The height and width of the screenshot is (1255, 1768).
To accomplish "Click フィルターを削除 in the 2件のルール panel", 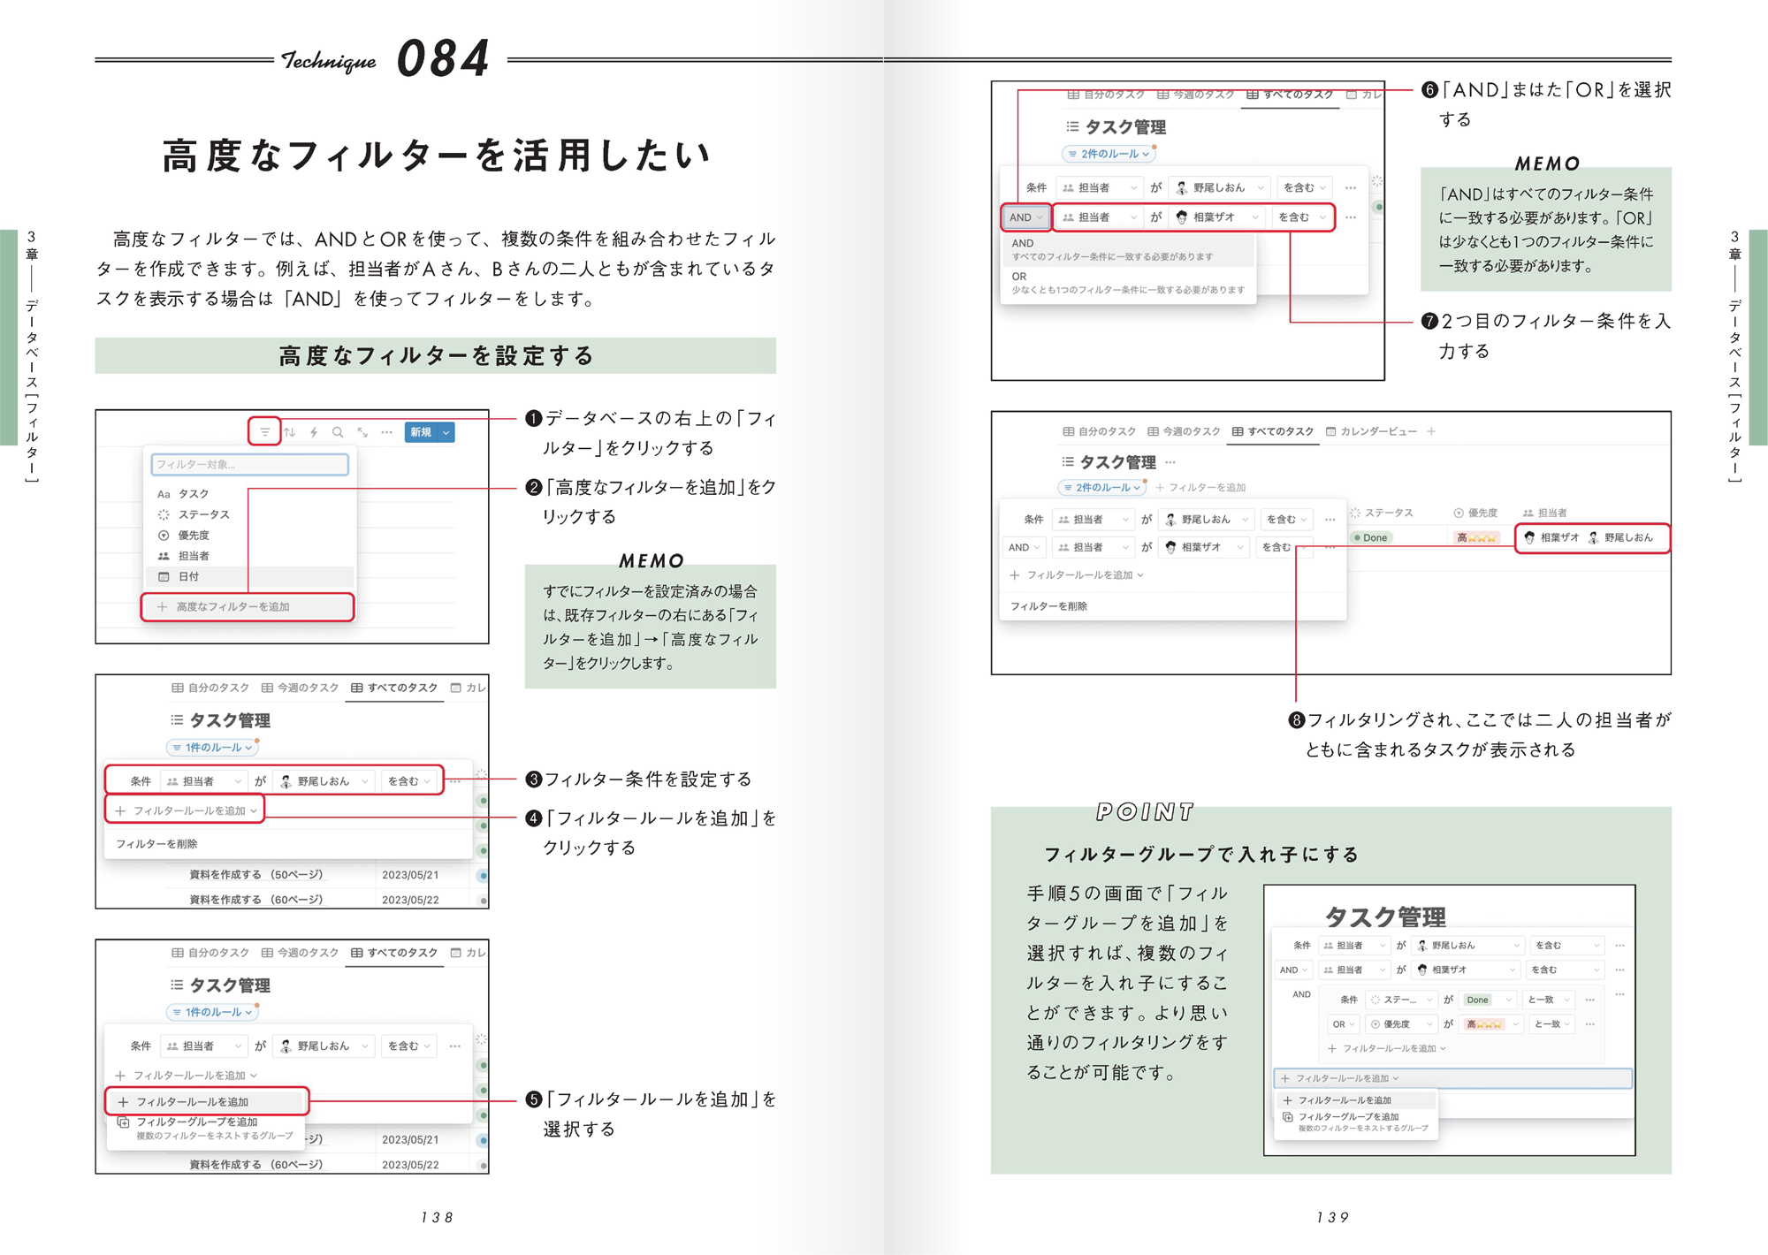I will pyautogui.click(x=1048, y=606).
